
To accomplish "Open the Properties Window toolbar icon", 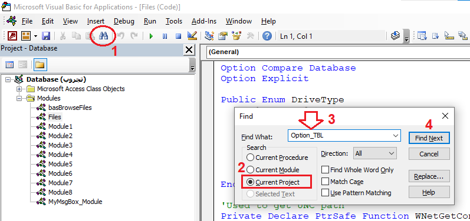I will tap(223, 36).
